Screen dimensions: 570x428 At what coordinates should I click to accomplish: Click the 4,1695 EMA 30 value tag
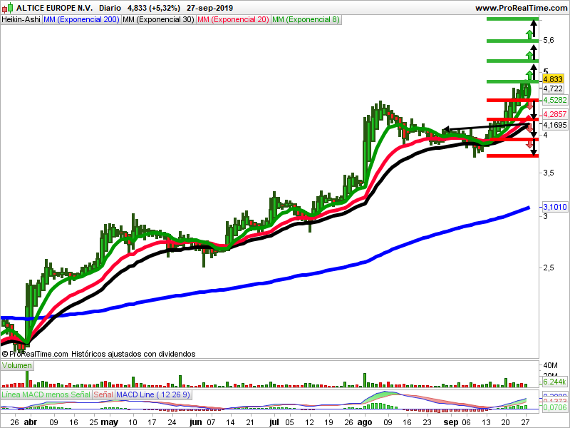[x=555, y=125]
